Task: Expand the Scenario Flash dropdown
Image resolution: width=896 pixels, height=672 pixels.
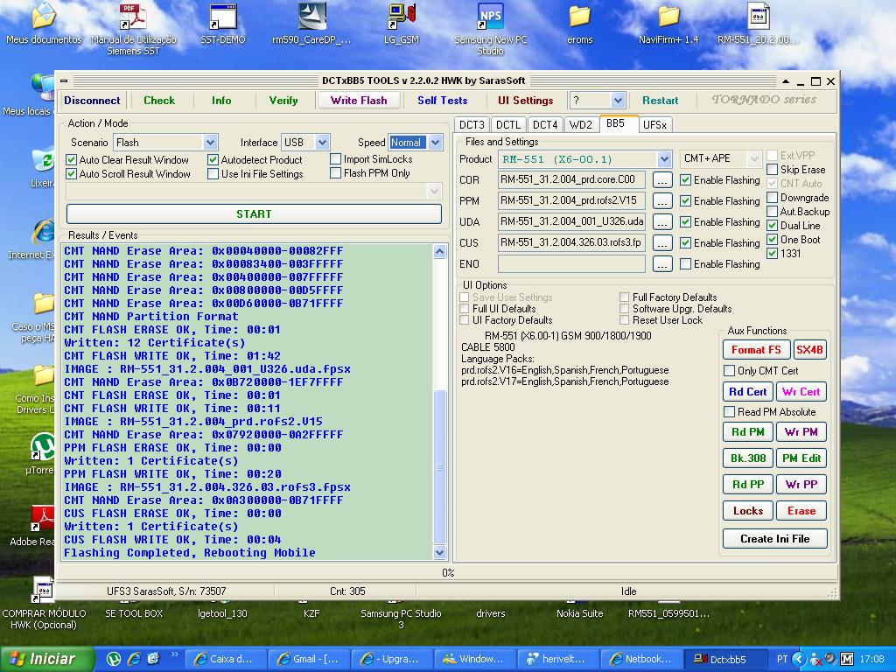Action: [x=210, y=143]
